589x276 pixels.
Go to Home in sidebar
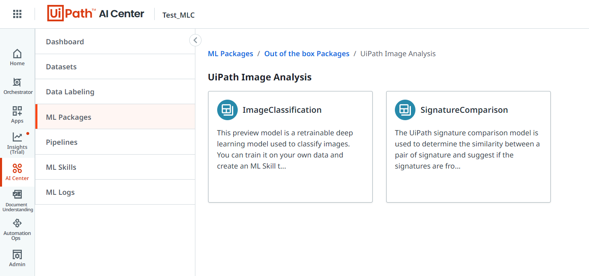pos(17,57)
